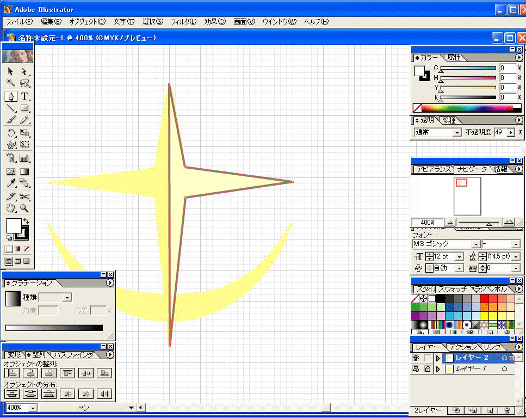
Task: Switch to the アクション tab
Action: click(462, 347)
